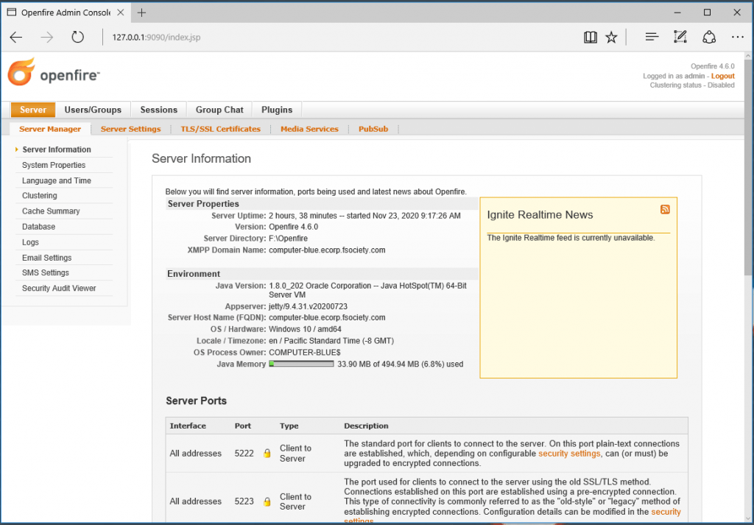The width and height of the screenshot is (754, 525).
Task: Open the Sessions tab
Action: click(x=159, y=110)
